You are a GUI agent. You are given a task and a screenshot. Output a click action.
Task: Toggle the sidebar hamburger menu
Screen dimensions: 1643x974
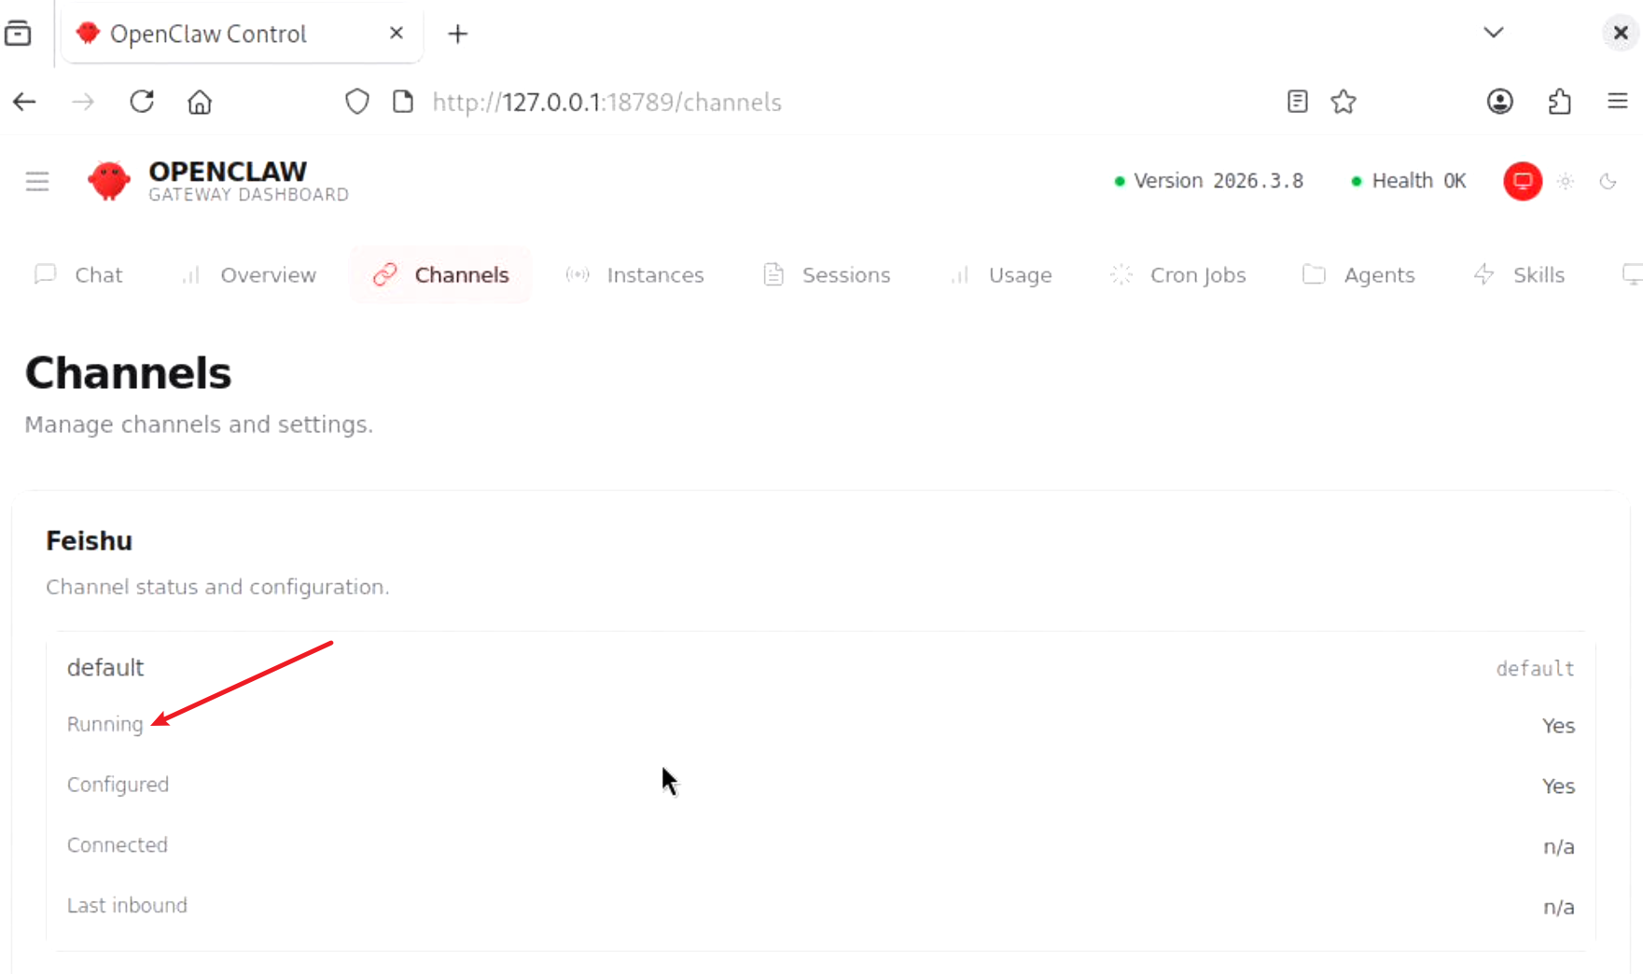pyautogui.click(x=37, y=181)
